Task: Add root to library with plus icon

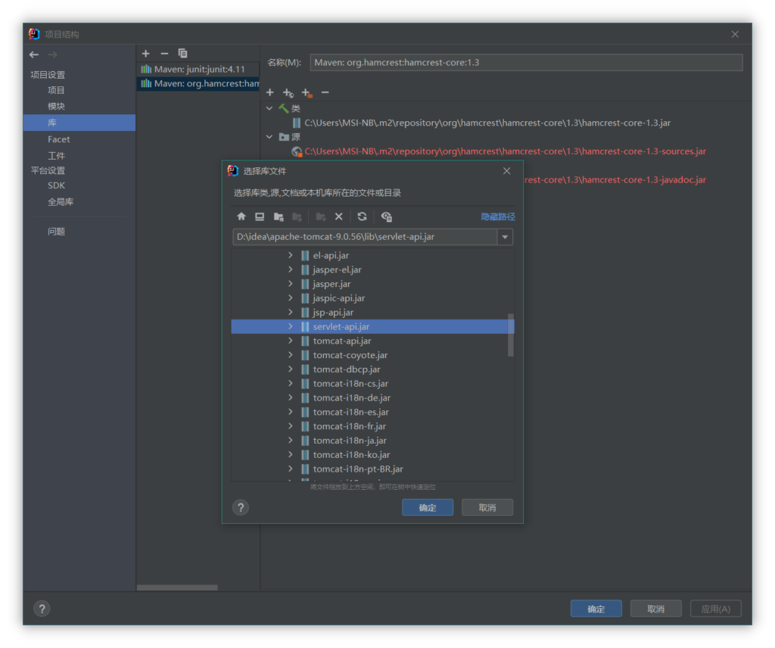Action: (270, 92)
